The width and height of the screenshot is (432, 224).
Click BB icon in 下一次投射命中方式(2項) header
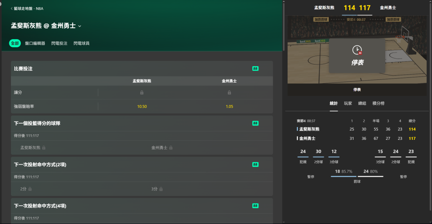point(255,164)
